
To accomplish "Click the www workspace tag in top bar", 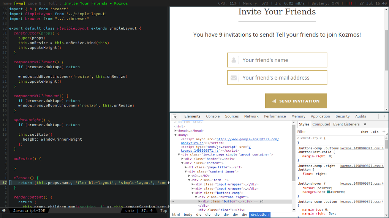I will [19, 3].
